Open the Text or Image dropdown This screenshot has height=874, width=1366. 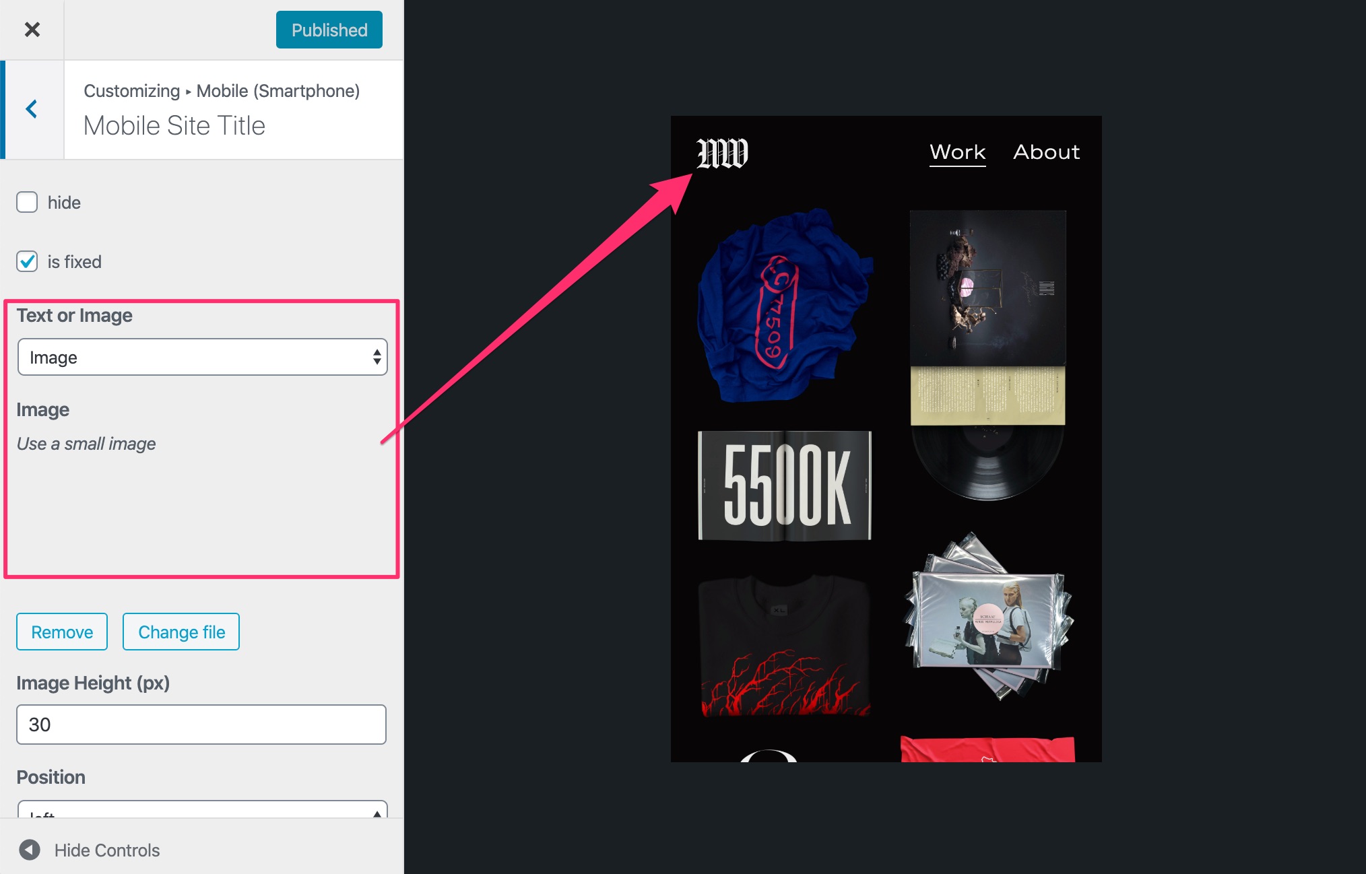point(202,357)
